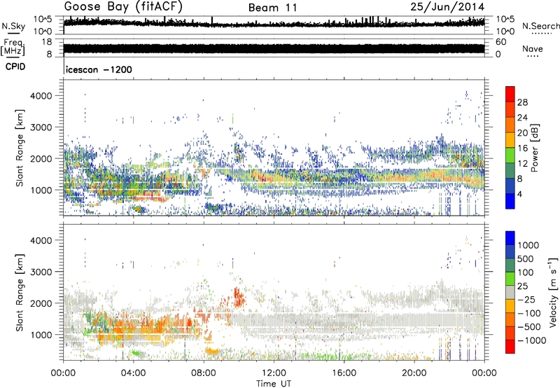This screenshot has height=388, width=560.
Task: Click the 'Power [dB]' colorbar label
Action: tap(534, 148)
